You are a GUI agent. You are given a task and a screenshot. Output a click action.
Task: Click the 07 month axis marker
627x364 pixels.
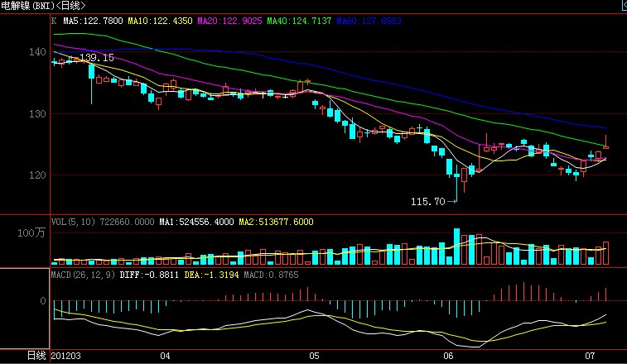[x=590, y=356]
